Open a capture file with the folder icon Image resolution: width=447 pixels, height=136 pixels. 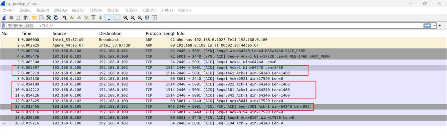(34, 18)
